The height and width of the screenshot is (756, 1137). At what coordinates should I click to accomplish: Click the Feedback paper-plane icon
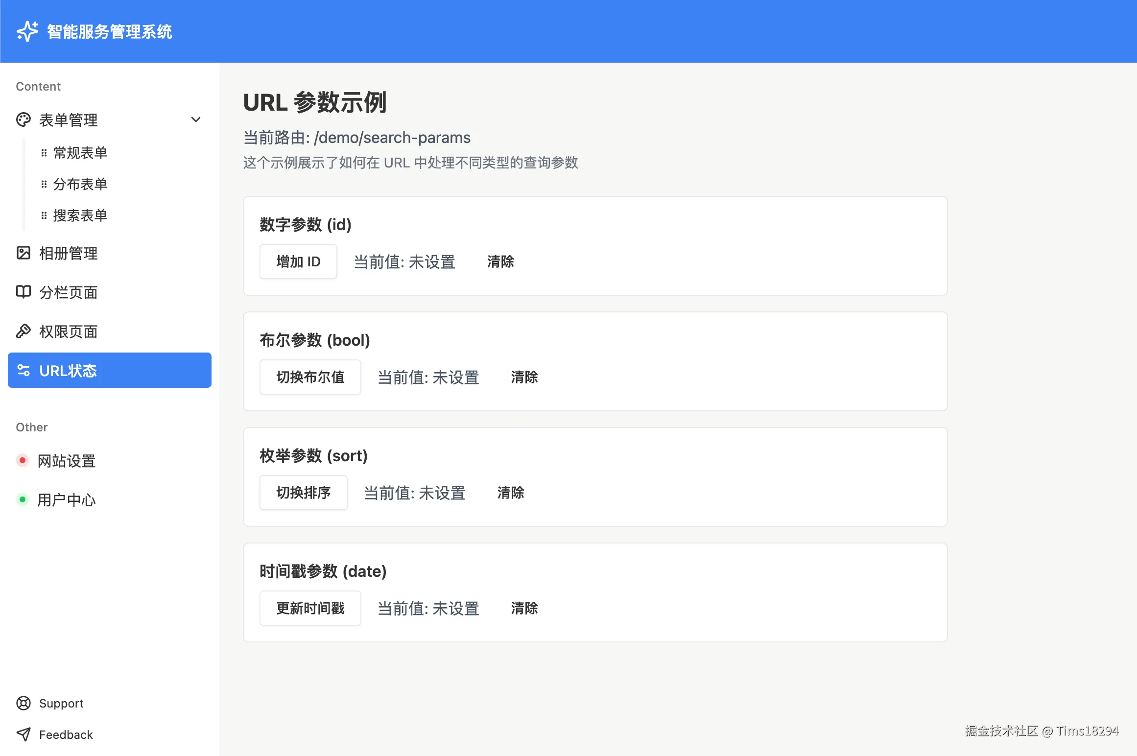[x=23, y=734]
